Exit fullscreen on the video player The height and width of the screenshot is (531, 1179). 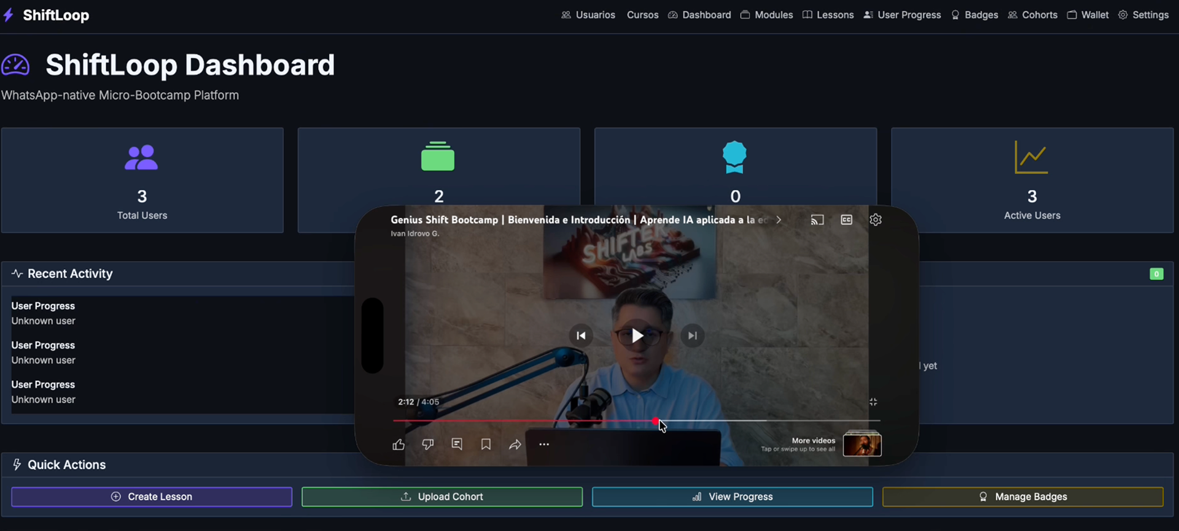873,402
